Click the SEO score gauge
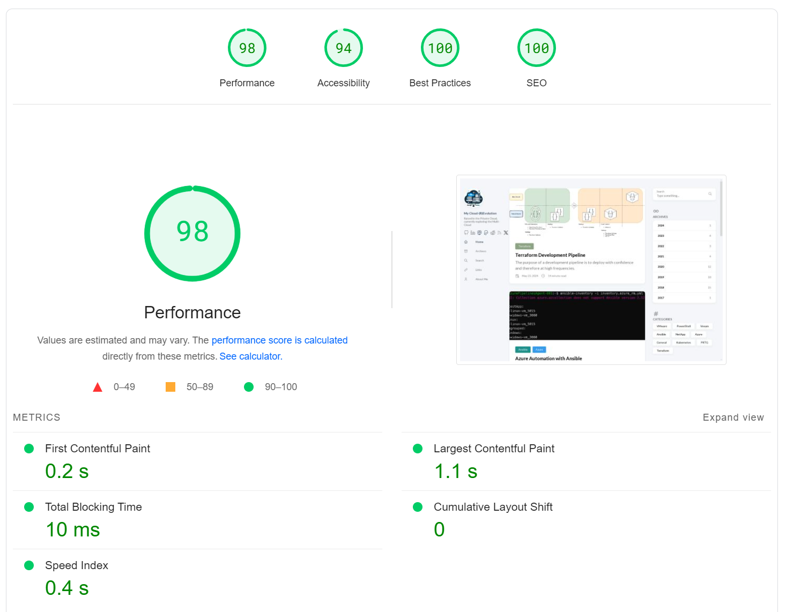The height and width of the screenshot is (612, 786). 536,48
